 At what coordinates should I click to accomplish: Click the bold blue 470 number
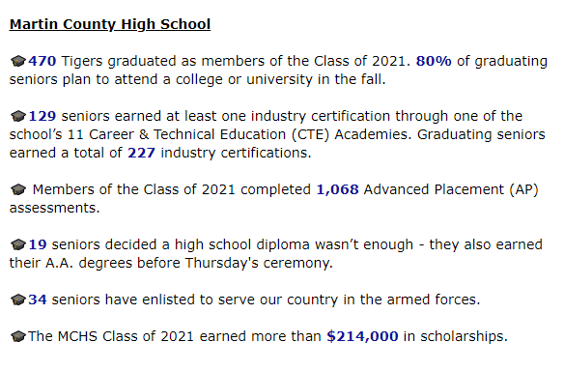[x=42, y=61]
